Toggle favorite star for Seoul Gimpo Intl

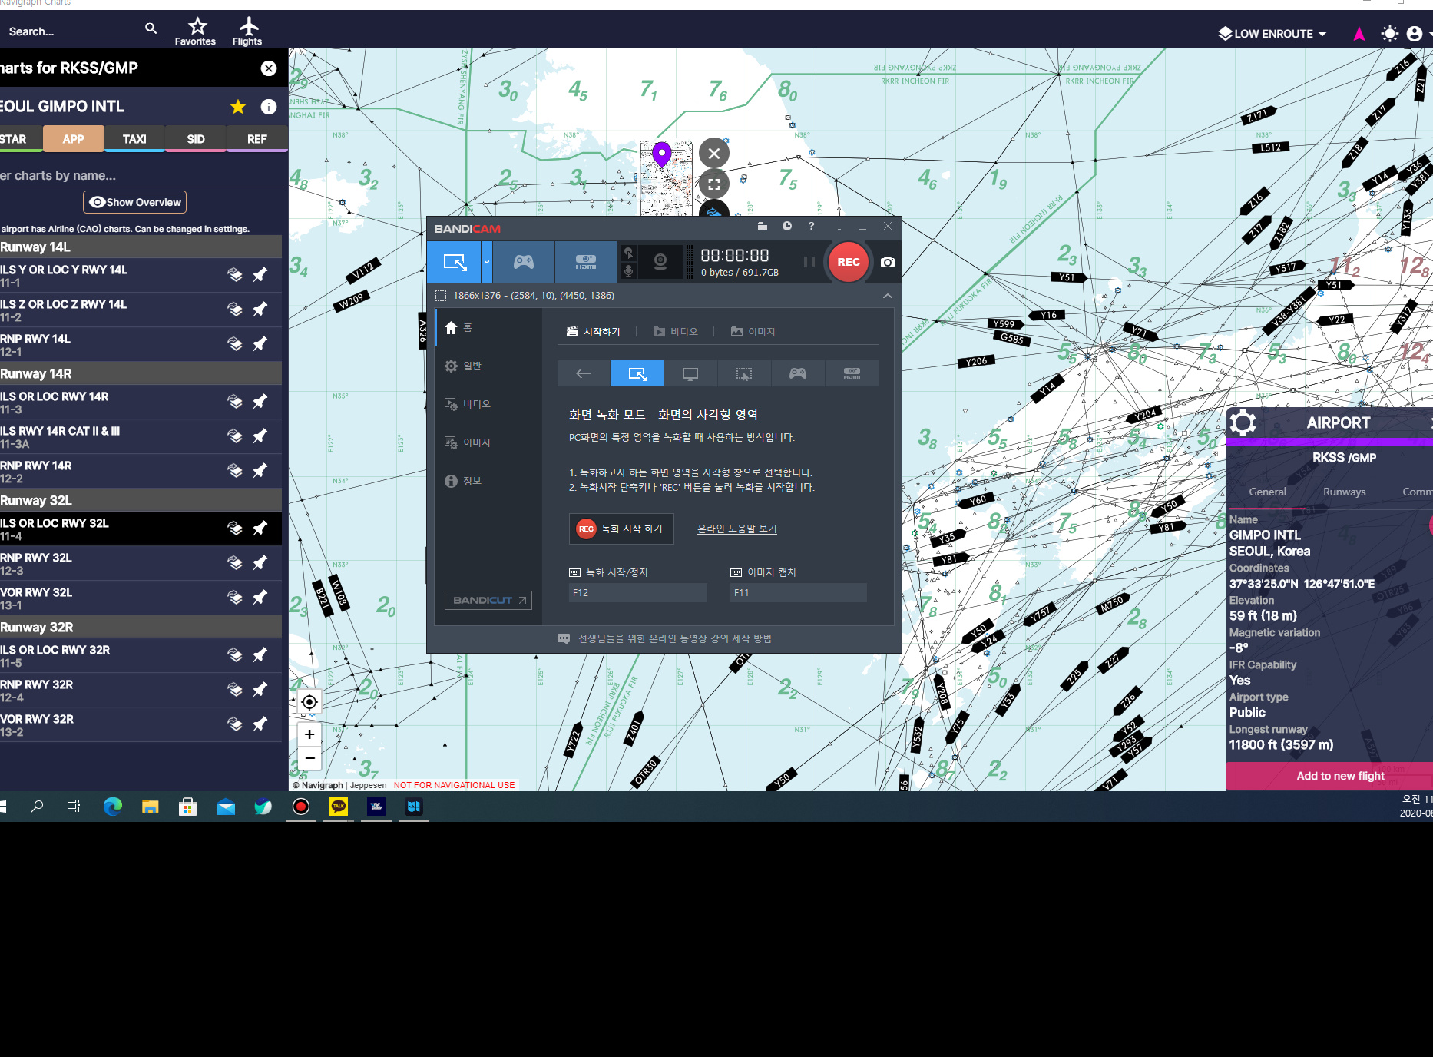pyautogui.click(x=238, y=107)
